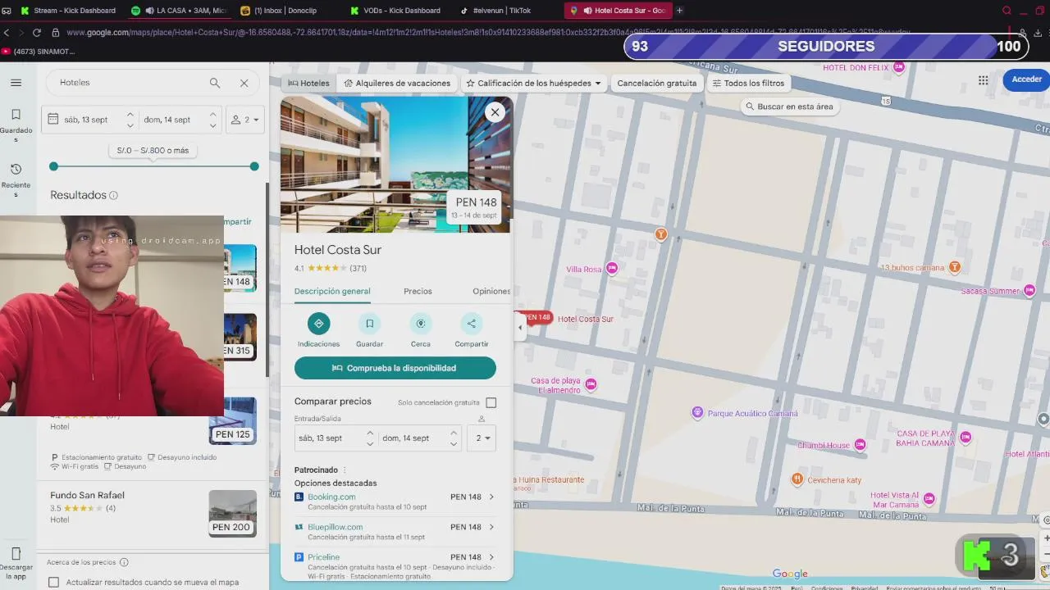Clear the Hoteles search box
Screen dimensions: 1050x590
pos(244,83)
